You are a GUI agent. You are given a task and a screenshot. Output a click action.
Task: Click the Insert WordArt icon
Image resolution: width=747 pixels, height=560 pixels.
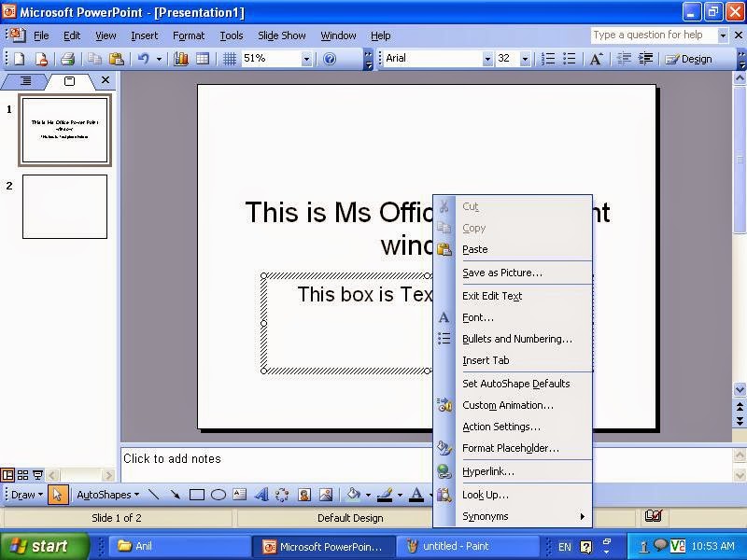(x=261, y=496)
